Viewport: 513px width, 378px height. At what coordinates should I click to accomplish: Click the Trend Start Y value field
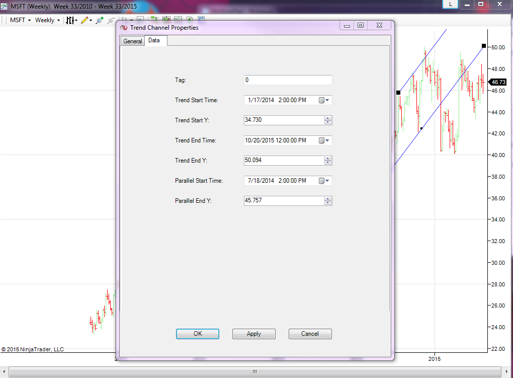(x=284, y=120)
